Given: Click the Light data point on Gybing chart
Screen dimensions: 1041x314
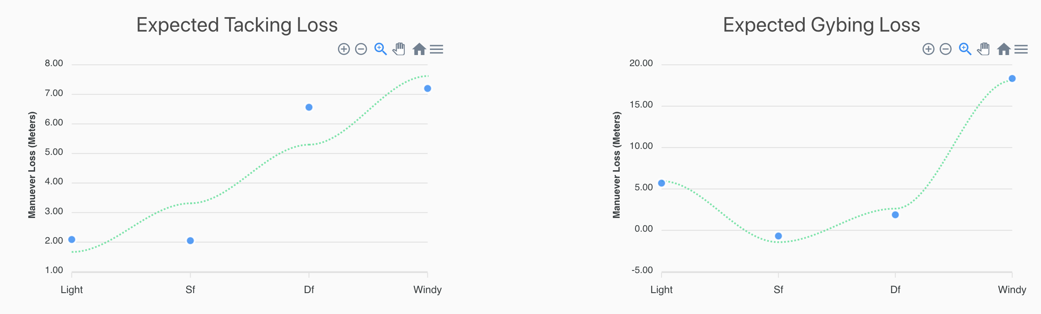Looking at the screenshot, I should tap(662, 183).
